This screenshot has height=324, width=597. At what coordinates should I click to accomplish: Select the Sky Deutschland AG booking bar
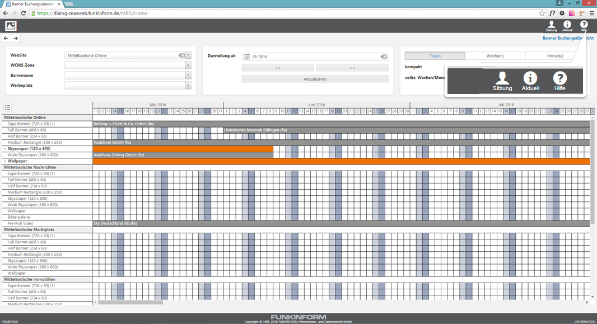pyautogui.click(x=341, y=224)
